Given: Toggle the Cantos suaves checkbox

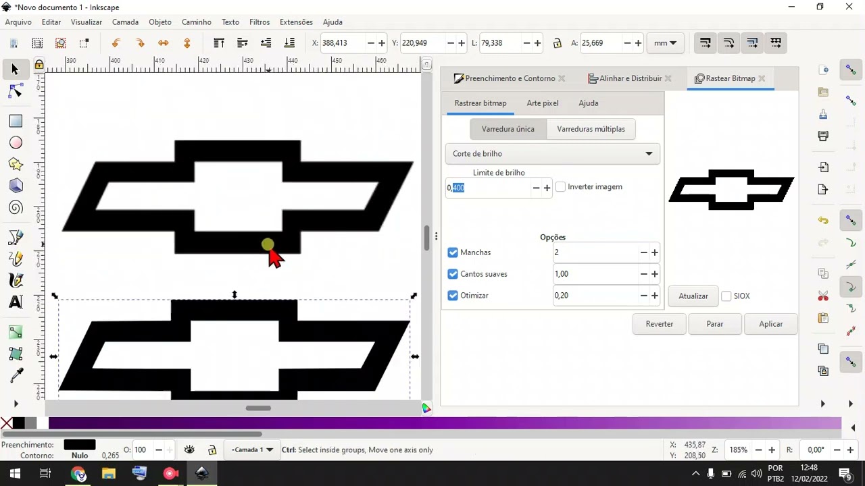Looking at the screenshot, I should (x=453, y=274).
